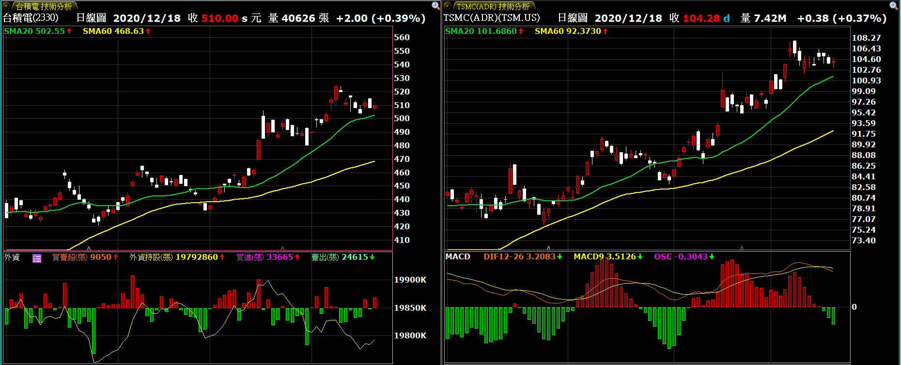
Task: Click the zoom magnifier icon in 台積電 panel
Action: [435, 5]
